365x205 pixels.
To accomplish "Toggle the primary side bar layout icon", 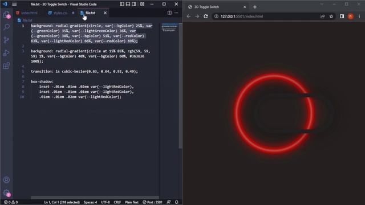I will tap(122, 4).
